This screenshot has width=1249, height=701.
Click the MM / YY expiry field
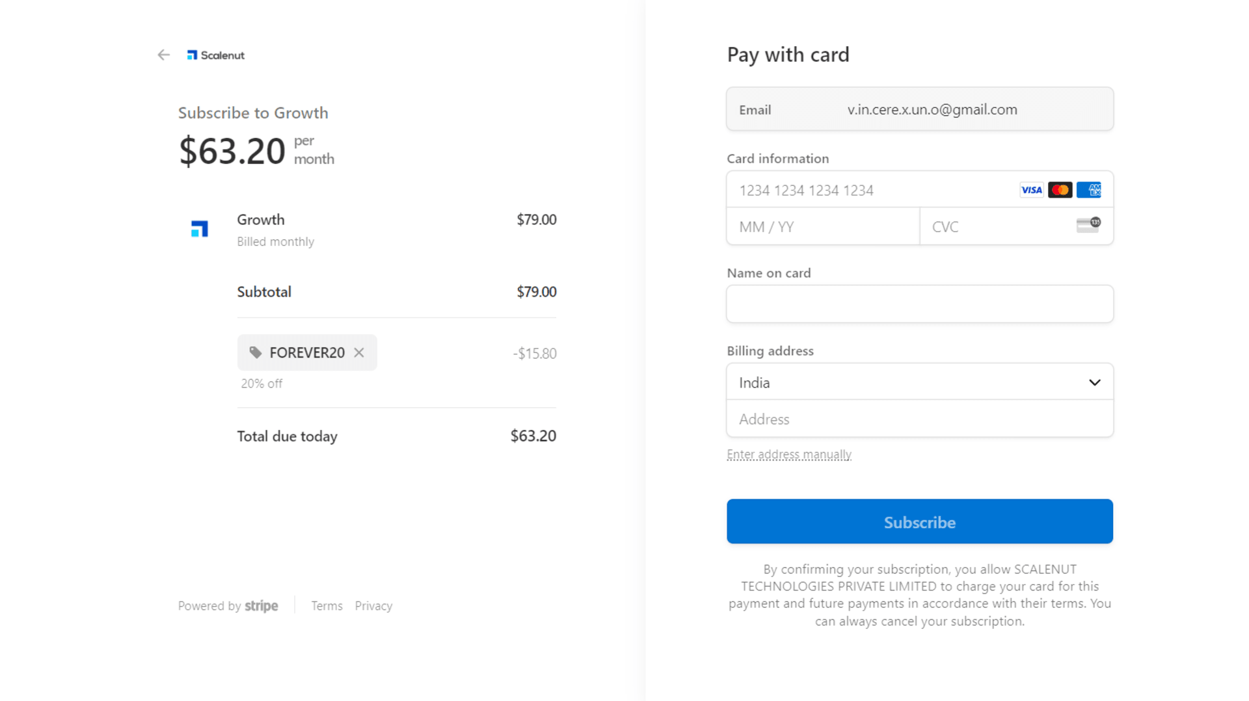point(823,226)
